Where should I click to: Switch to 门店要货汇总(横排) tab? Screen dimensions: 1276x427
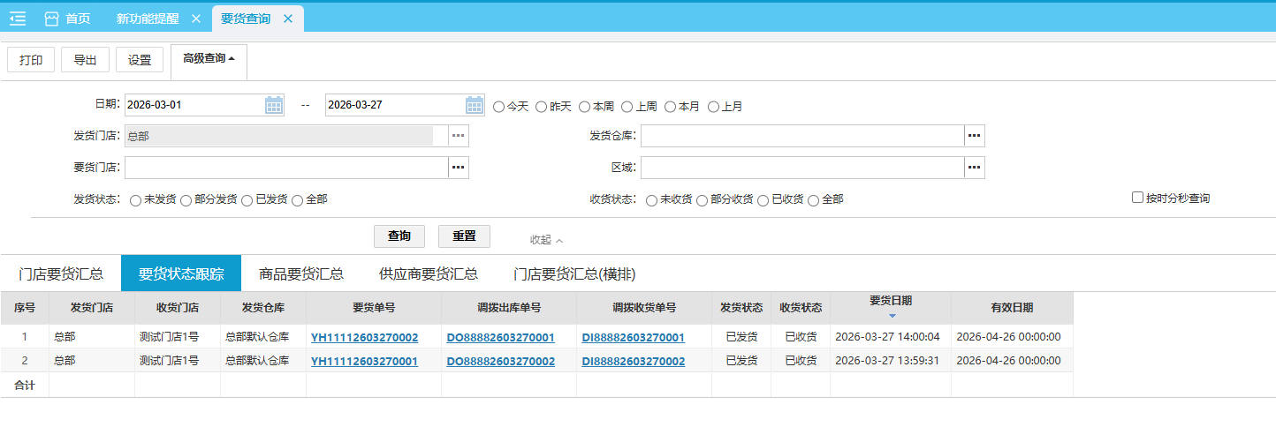(574, 273)
